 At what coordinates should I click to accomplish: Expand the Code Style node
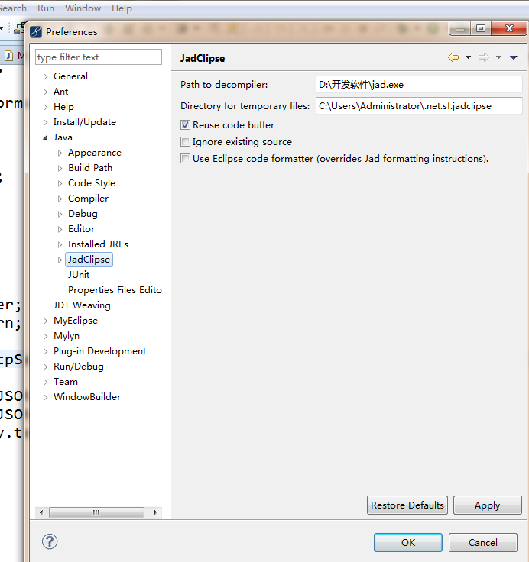pyautogui.click(x=60, y=183)
